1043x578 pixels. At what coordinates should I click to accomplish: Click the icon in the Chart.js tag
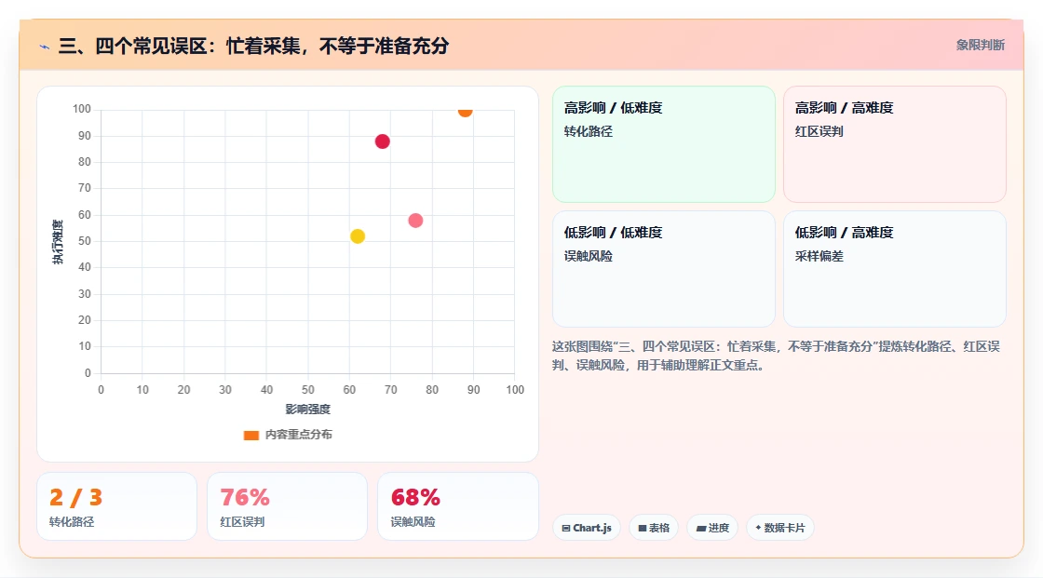tap(566, 528)
